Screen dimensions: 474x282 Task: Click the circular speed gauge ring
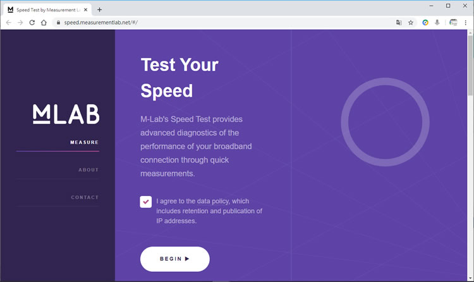coord(385,122)
